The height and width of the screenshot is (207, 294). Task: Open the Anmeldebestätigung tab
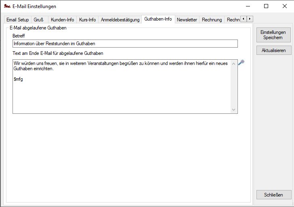click(x=120, y=20)
